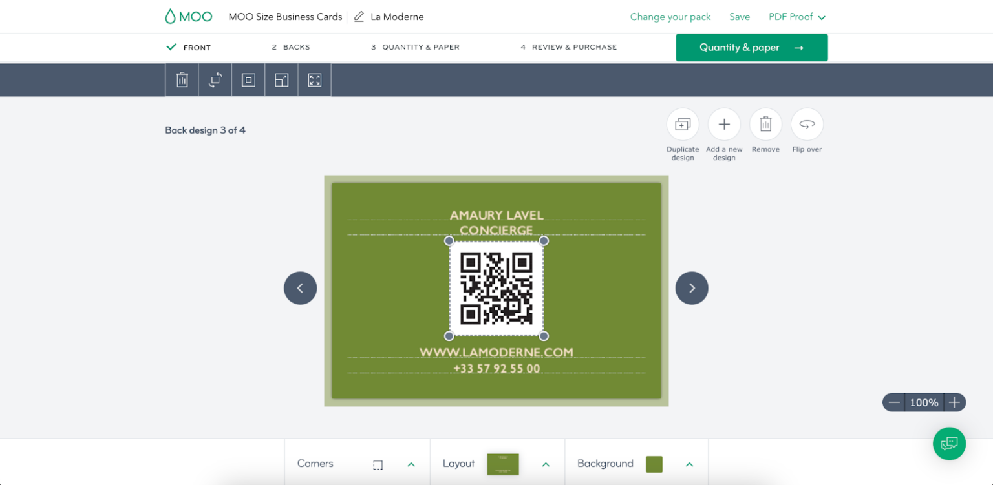
Task: Flip over the card
Action: point(807,125)
